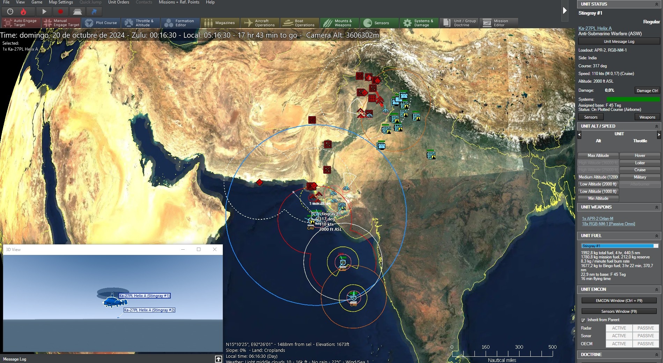Open the Mounts & Weapons window
The height and width of the screenshot is (363, 663).
(x=339, y=23)
